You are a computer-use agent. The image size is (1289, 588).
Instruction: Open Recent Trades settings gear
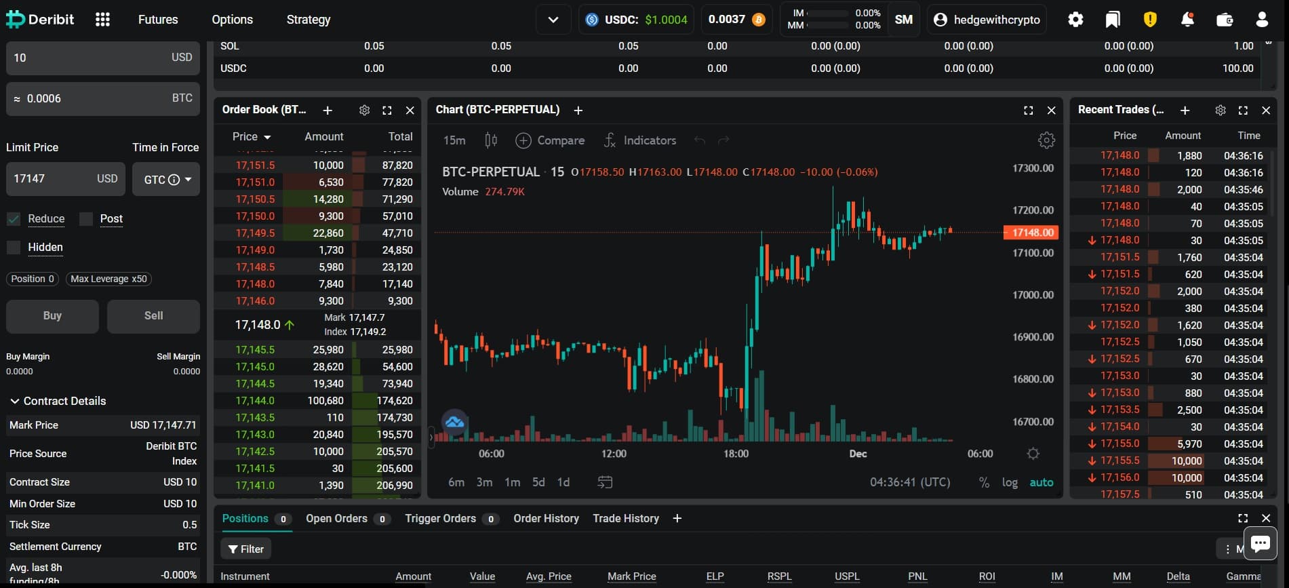(1221, 110)
